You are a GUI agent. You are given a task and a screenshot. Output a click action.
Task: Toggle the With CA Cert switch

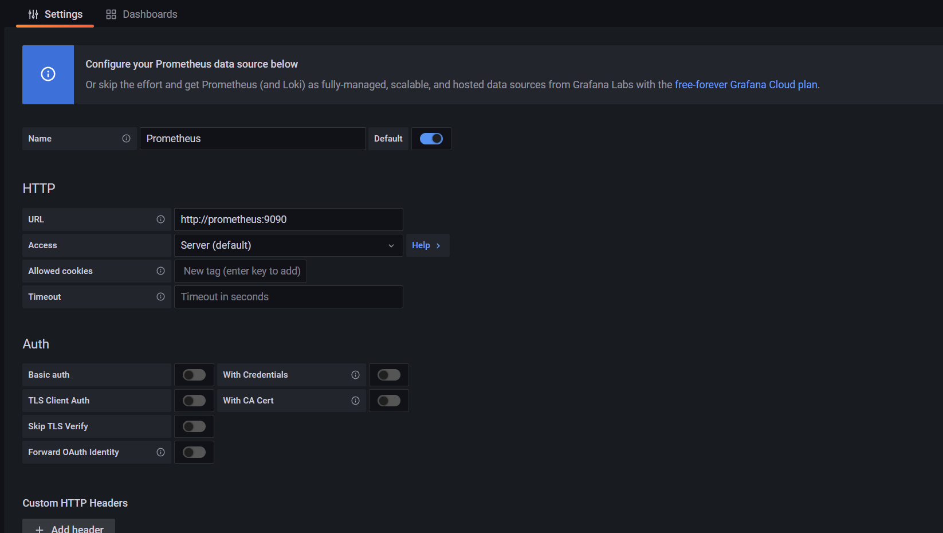point(389,401)
